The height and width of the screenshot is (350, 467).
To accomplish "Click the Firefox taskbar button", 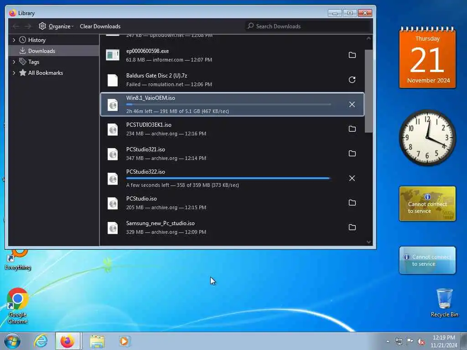I will [x=67, y=341].
